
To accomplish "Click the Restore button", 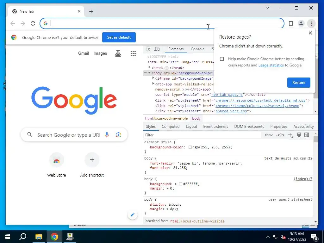I will tap(299, 83).
